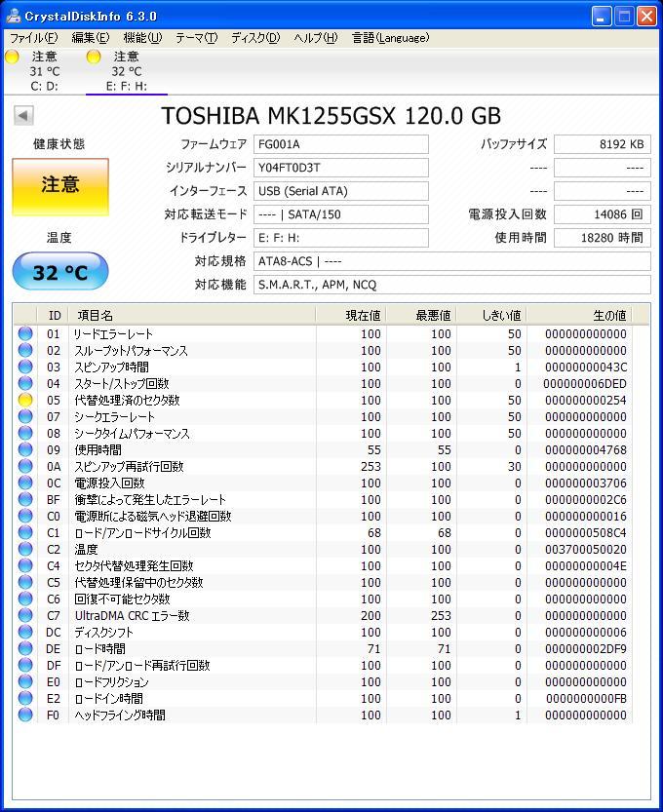Click raw value 000000000254 of row 05
Viewport: 663px width, 812px height.
[x=585, y=401]
